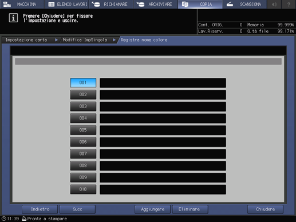Viewport: 296px width, 222px height.
Task: Click the name field beside 010
Action: coord(163,189)
